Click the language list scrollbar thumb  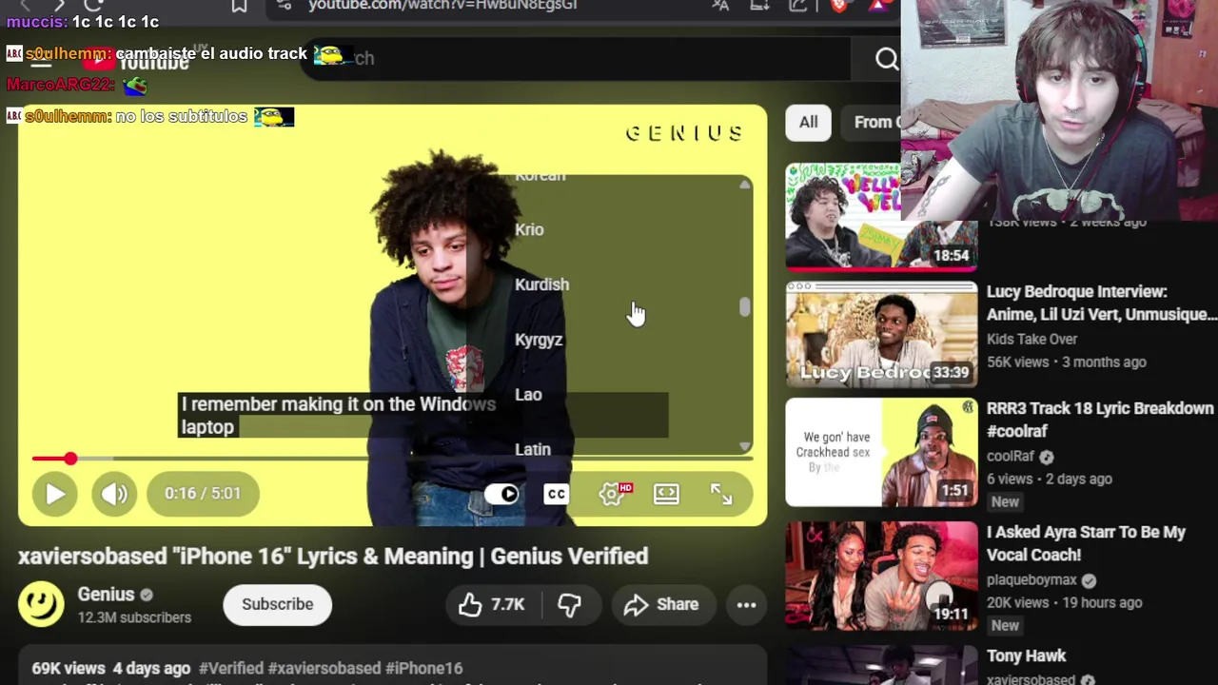click(744, 306)
